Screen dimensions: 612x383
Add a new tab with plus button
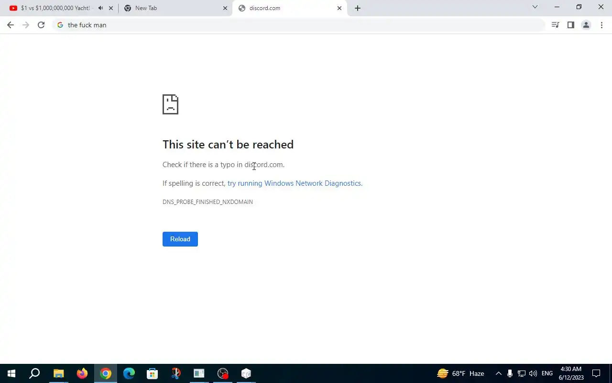[x=358, y=8]
